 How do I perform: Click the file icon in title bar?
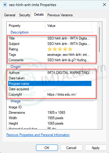point(5,5)
